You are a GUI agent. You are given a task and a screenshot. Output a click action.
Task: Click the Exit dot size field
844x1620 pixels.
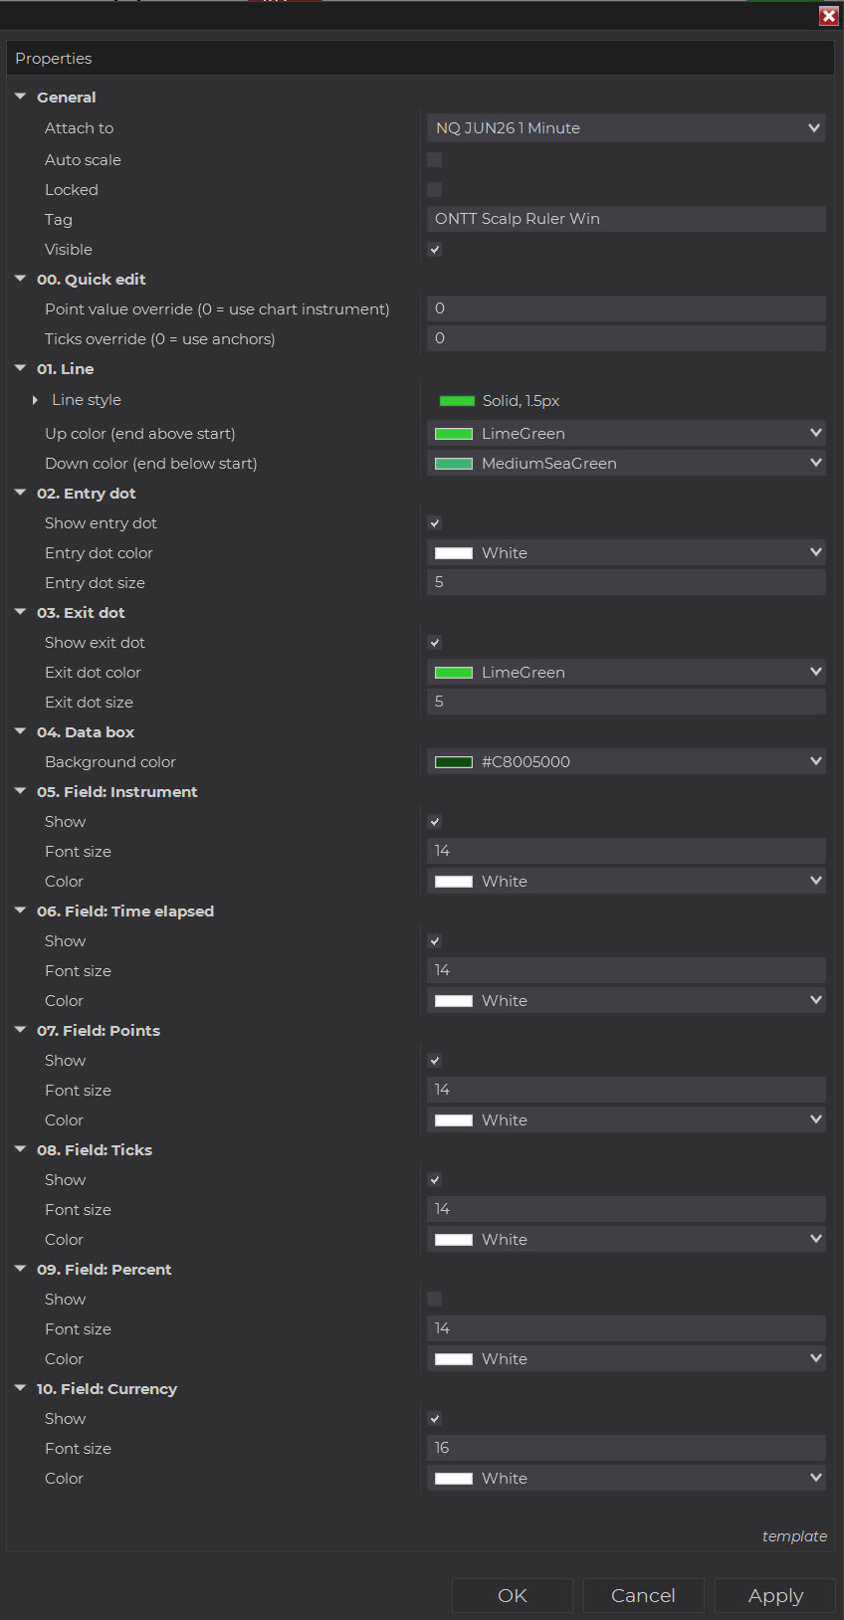click(626, 702)
